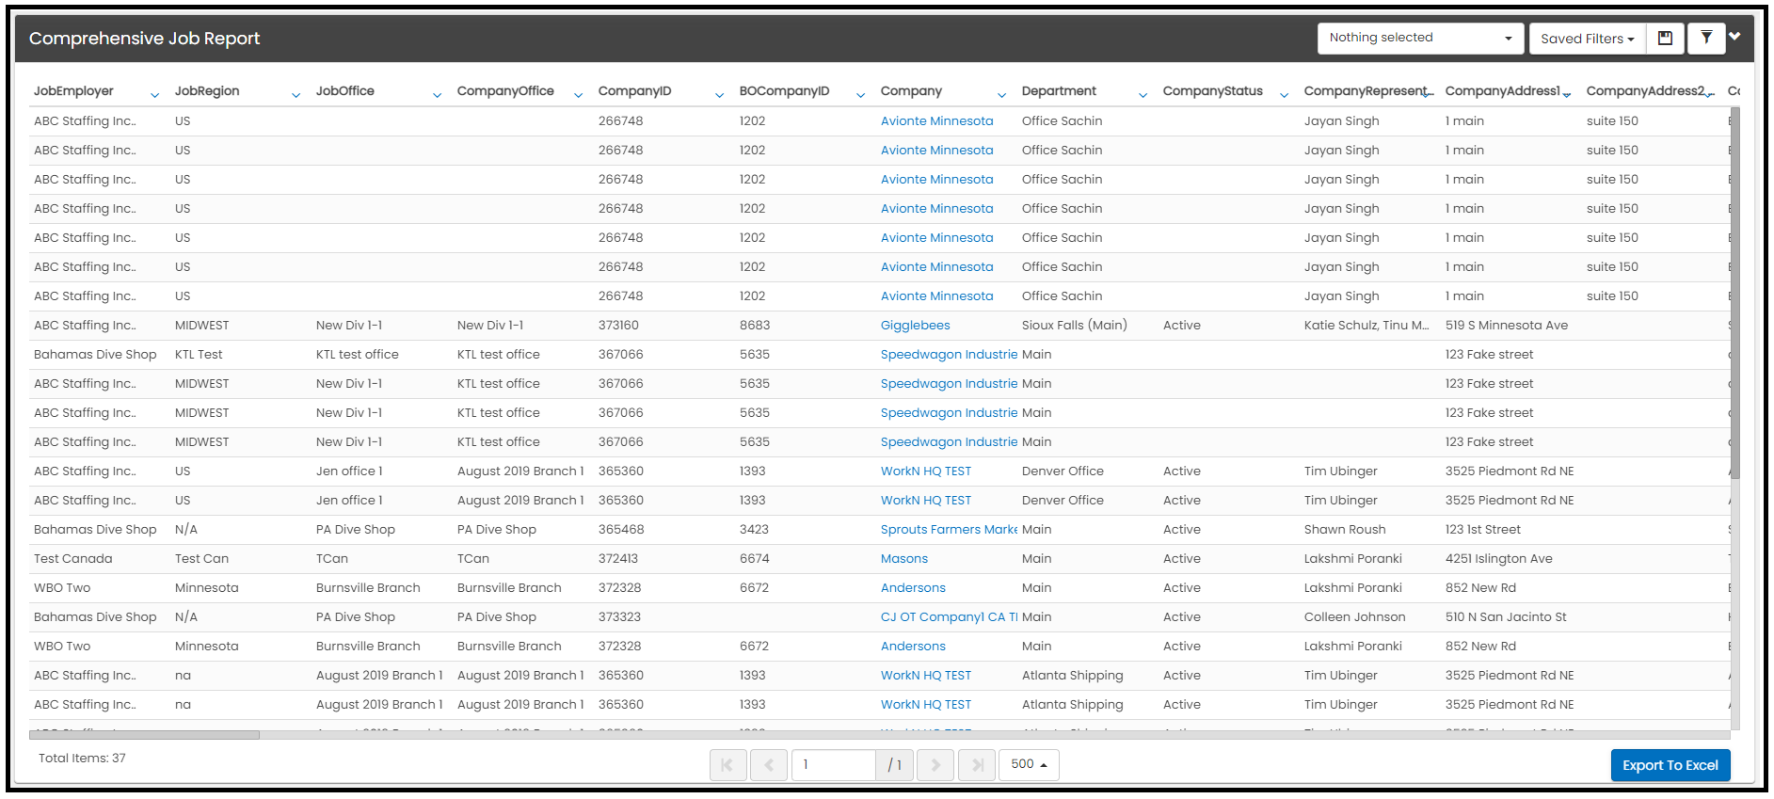Open the JobEmployer column chevron menu
The width and height of the screenshot is (1774, 799).
(x=154, y=95)
